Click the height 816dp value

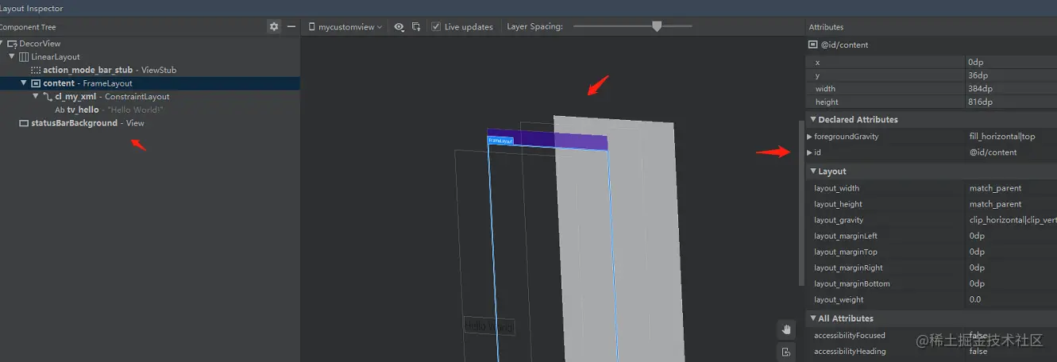click(981, 102)
